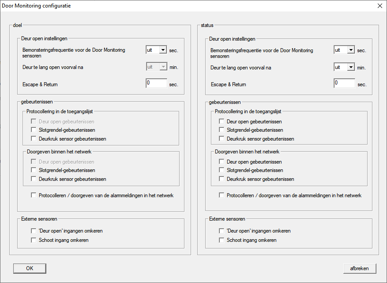Open Bemonsteringsfrequentie dropdown in doel panel
Image resolution: width=387 pixels, height=283 pixels.
(162, 50)
